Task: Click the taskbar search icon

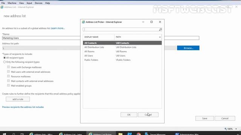Action: point(14,134)
